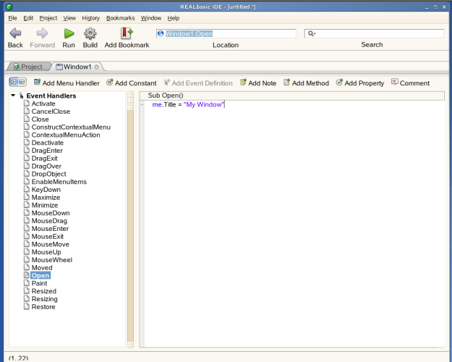Screen dimensions: 452x362
Task: Click the Add Method button label
Action: tap(310, 83)
